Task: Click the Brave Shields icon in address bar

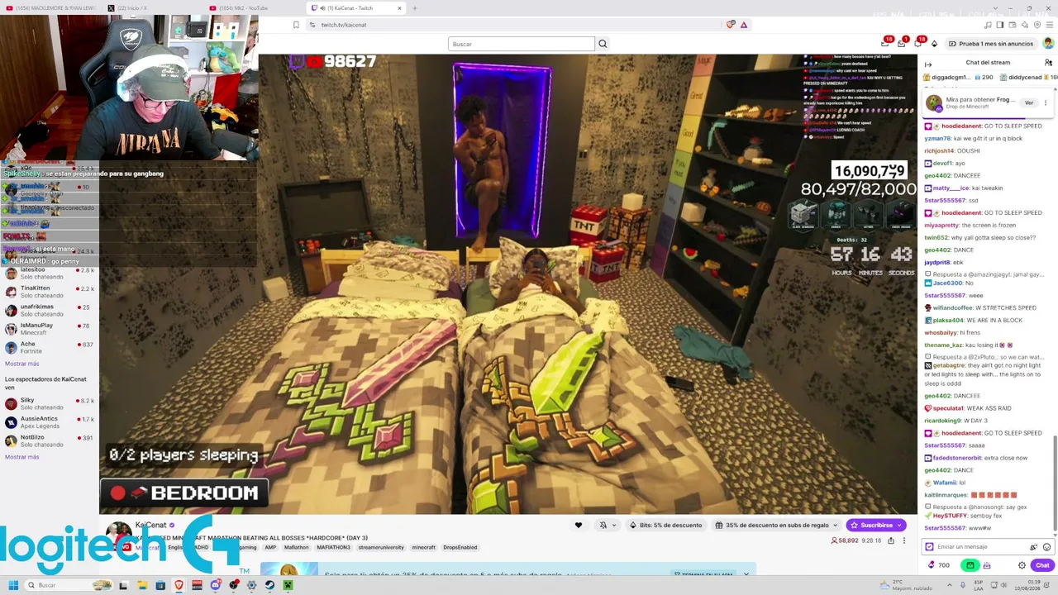Action: click(x=730, y=25)
